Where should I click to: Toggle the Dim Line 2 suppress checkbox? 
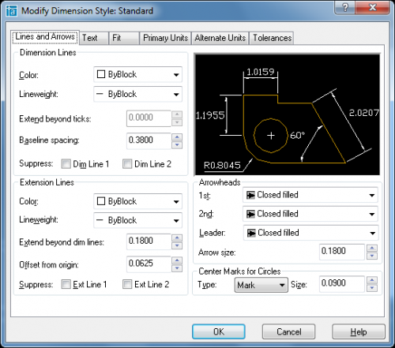coord(127,164)
